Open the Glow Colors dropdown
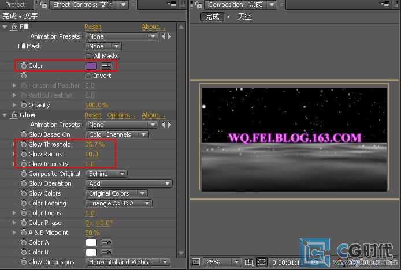The width and height of the screenshot is (401, 270). pyautogui.click(x=117, y=193)
